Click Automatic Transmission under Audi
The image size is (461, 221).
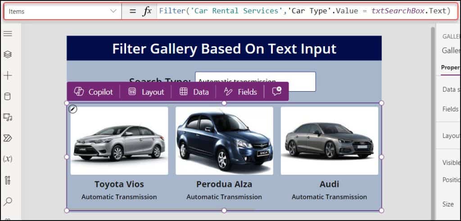(x=329, y=197)
